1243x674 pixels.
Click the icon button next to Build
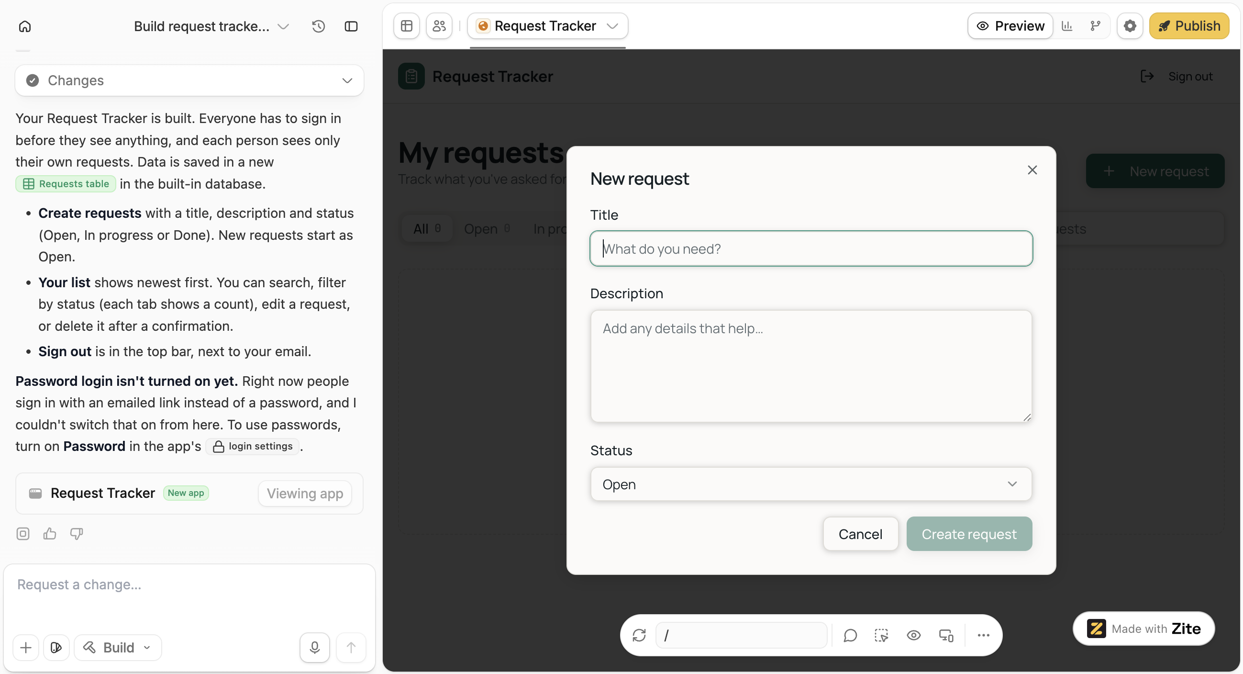coord(56,648)
